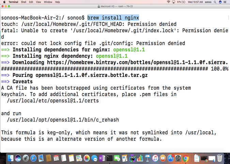Screen dimensions: 230x164
Task: Click the Downloading homebrew.bintray.com URL line
Action: tap(114, 62)
